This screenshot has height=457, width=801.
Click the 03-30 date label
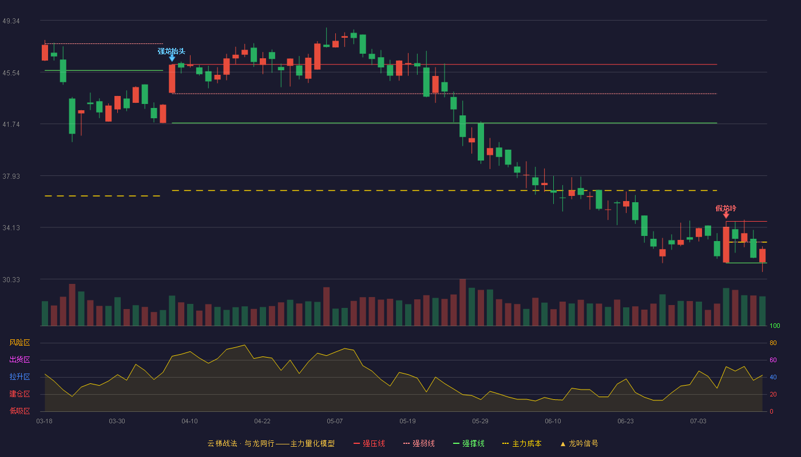[x=117, y=421]
